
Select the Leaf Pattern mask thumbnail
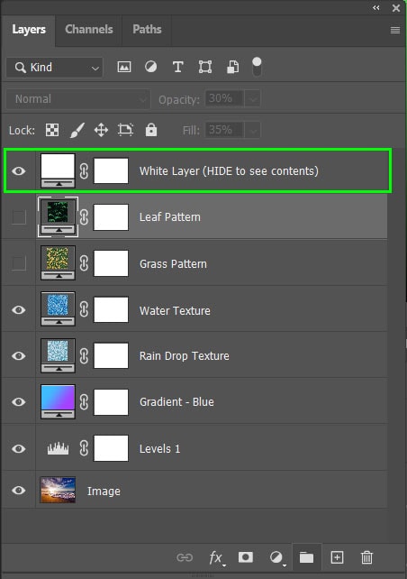(111, 217)
